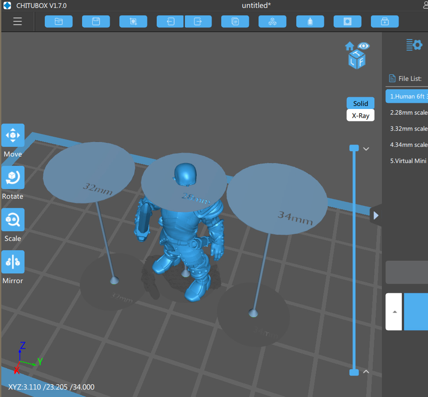
Task: Click the 32mm scale disc model
Action: (89, 172)
